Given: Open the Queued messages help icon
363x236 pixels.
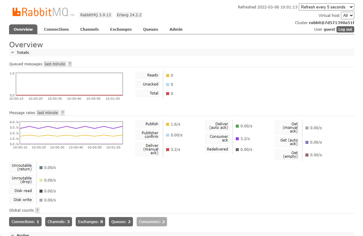Looking at the screenshot, I should pyautogui.click(x=70, y=64).
